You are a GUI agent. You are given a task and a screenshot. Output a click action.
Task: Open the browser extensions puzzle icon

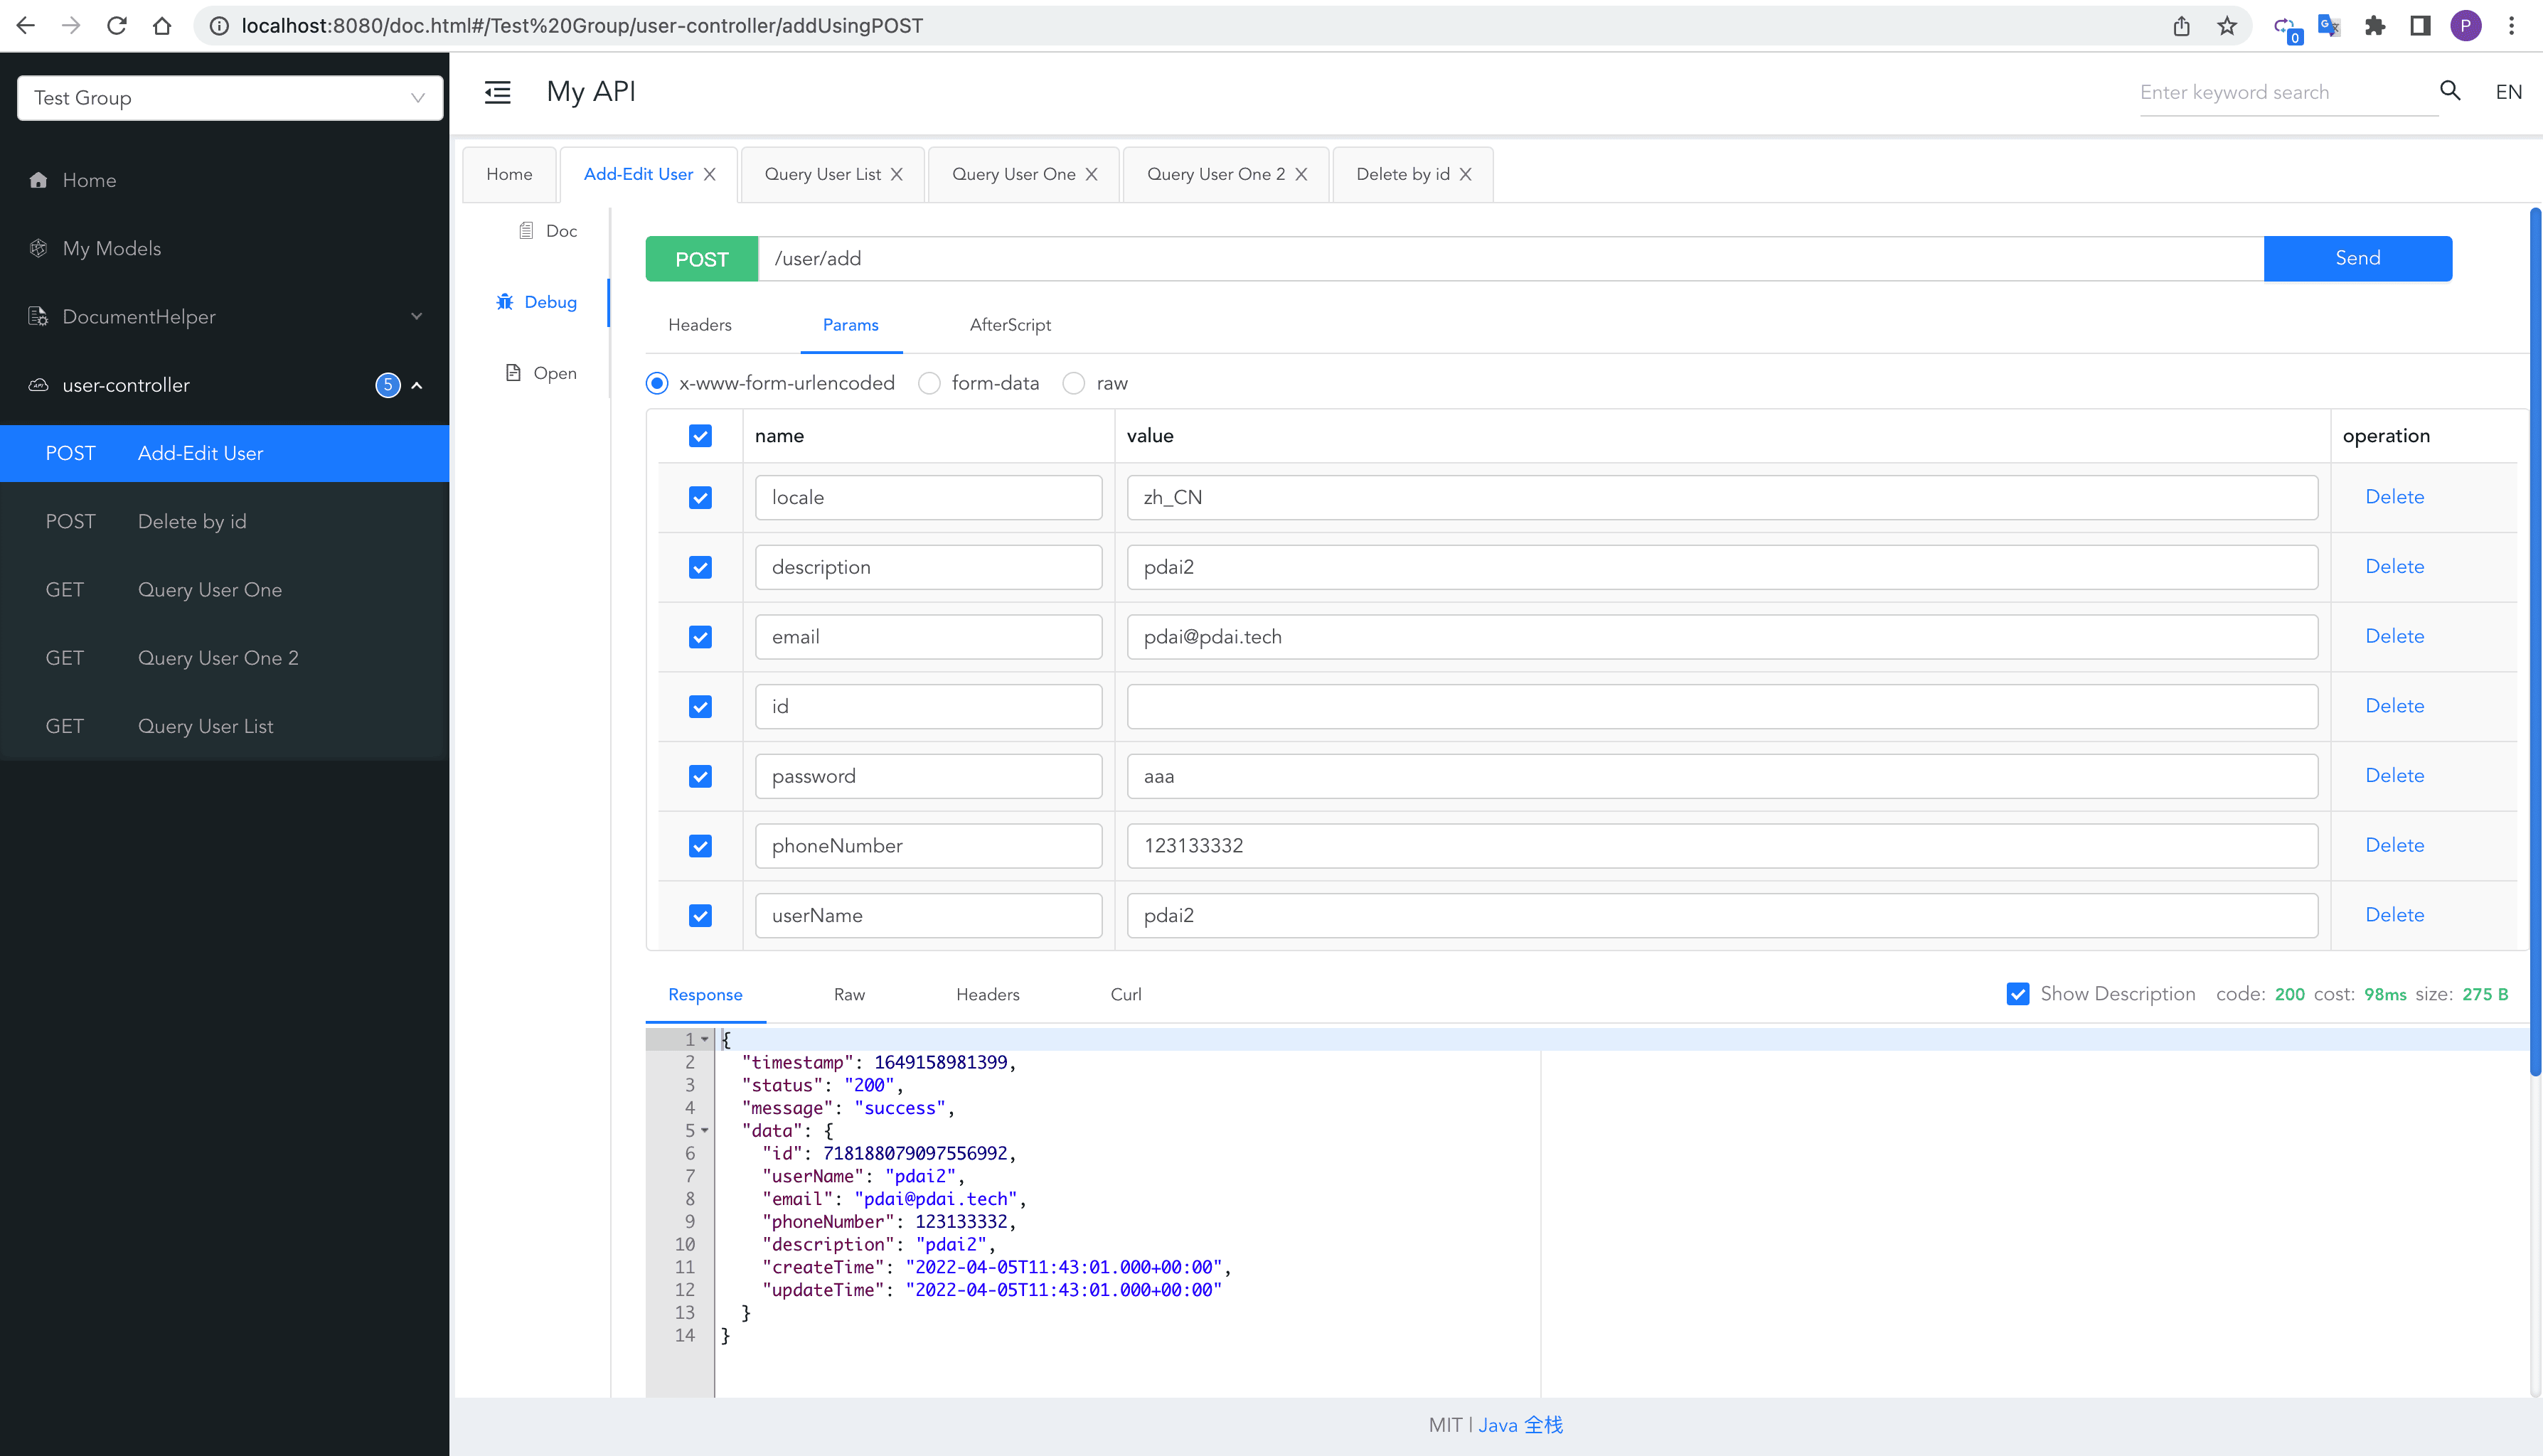tap(2374, 26)
